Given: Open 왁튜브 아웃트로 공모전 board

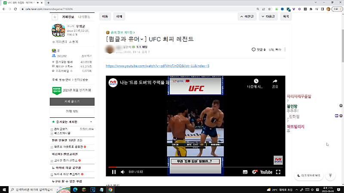Looking at the screenshot, I should [x=68, y=147].
